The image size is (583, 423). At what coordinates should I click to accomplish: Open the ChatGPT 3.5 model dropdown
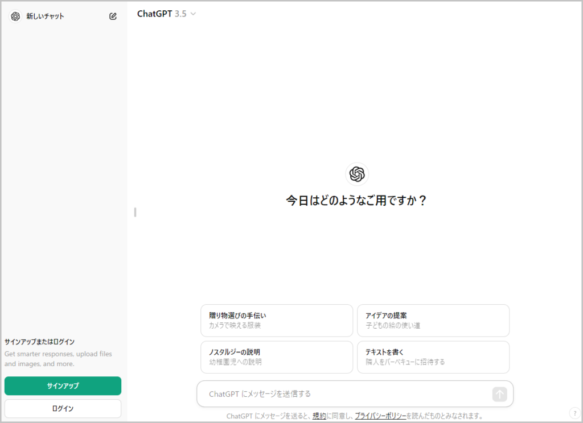tap(167, 14)
